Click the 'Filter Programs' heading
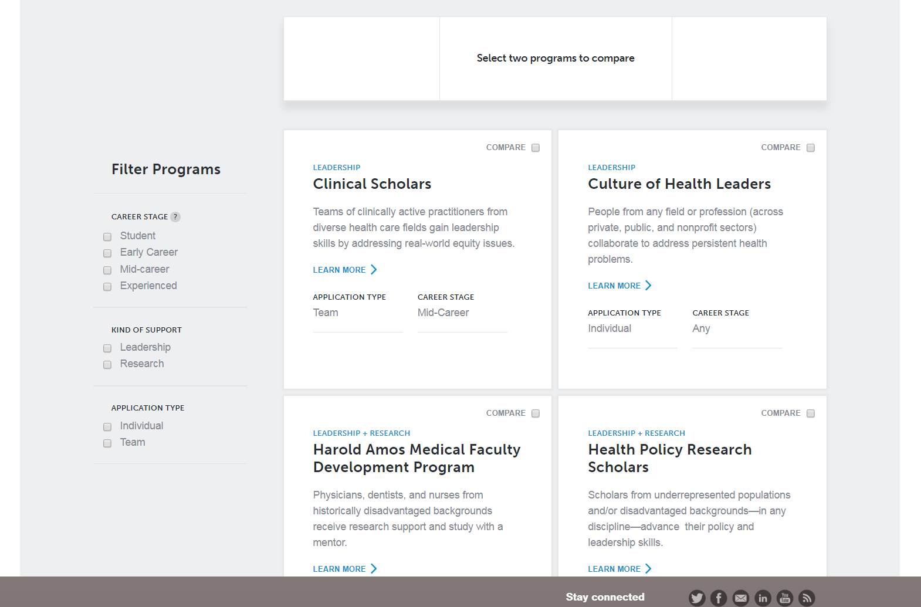Screen dimensions: 921x607 pyautogui.click(x=166, y=169)
